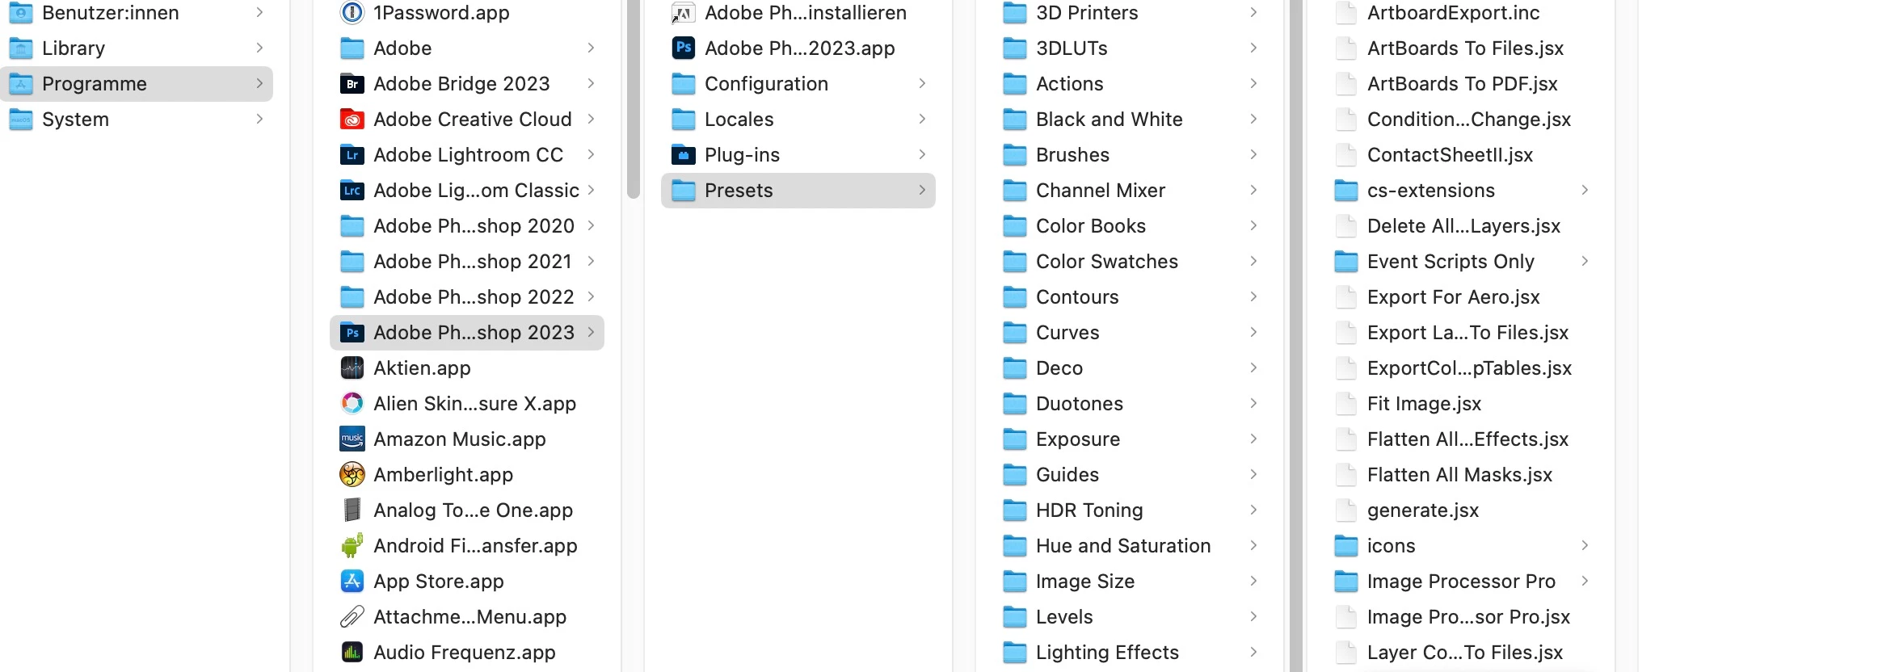Open the Plug-ins folder
Viewport: 1899px width, 672px height.
pyautogui.click(x=798, y=155)
